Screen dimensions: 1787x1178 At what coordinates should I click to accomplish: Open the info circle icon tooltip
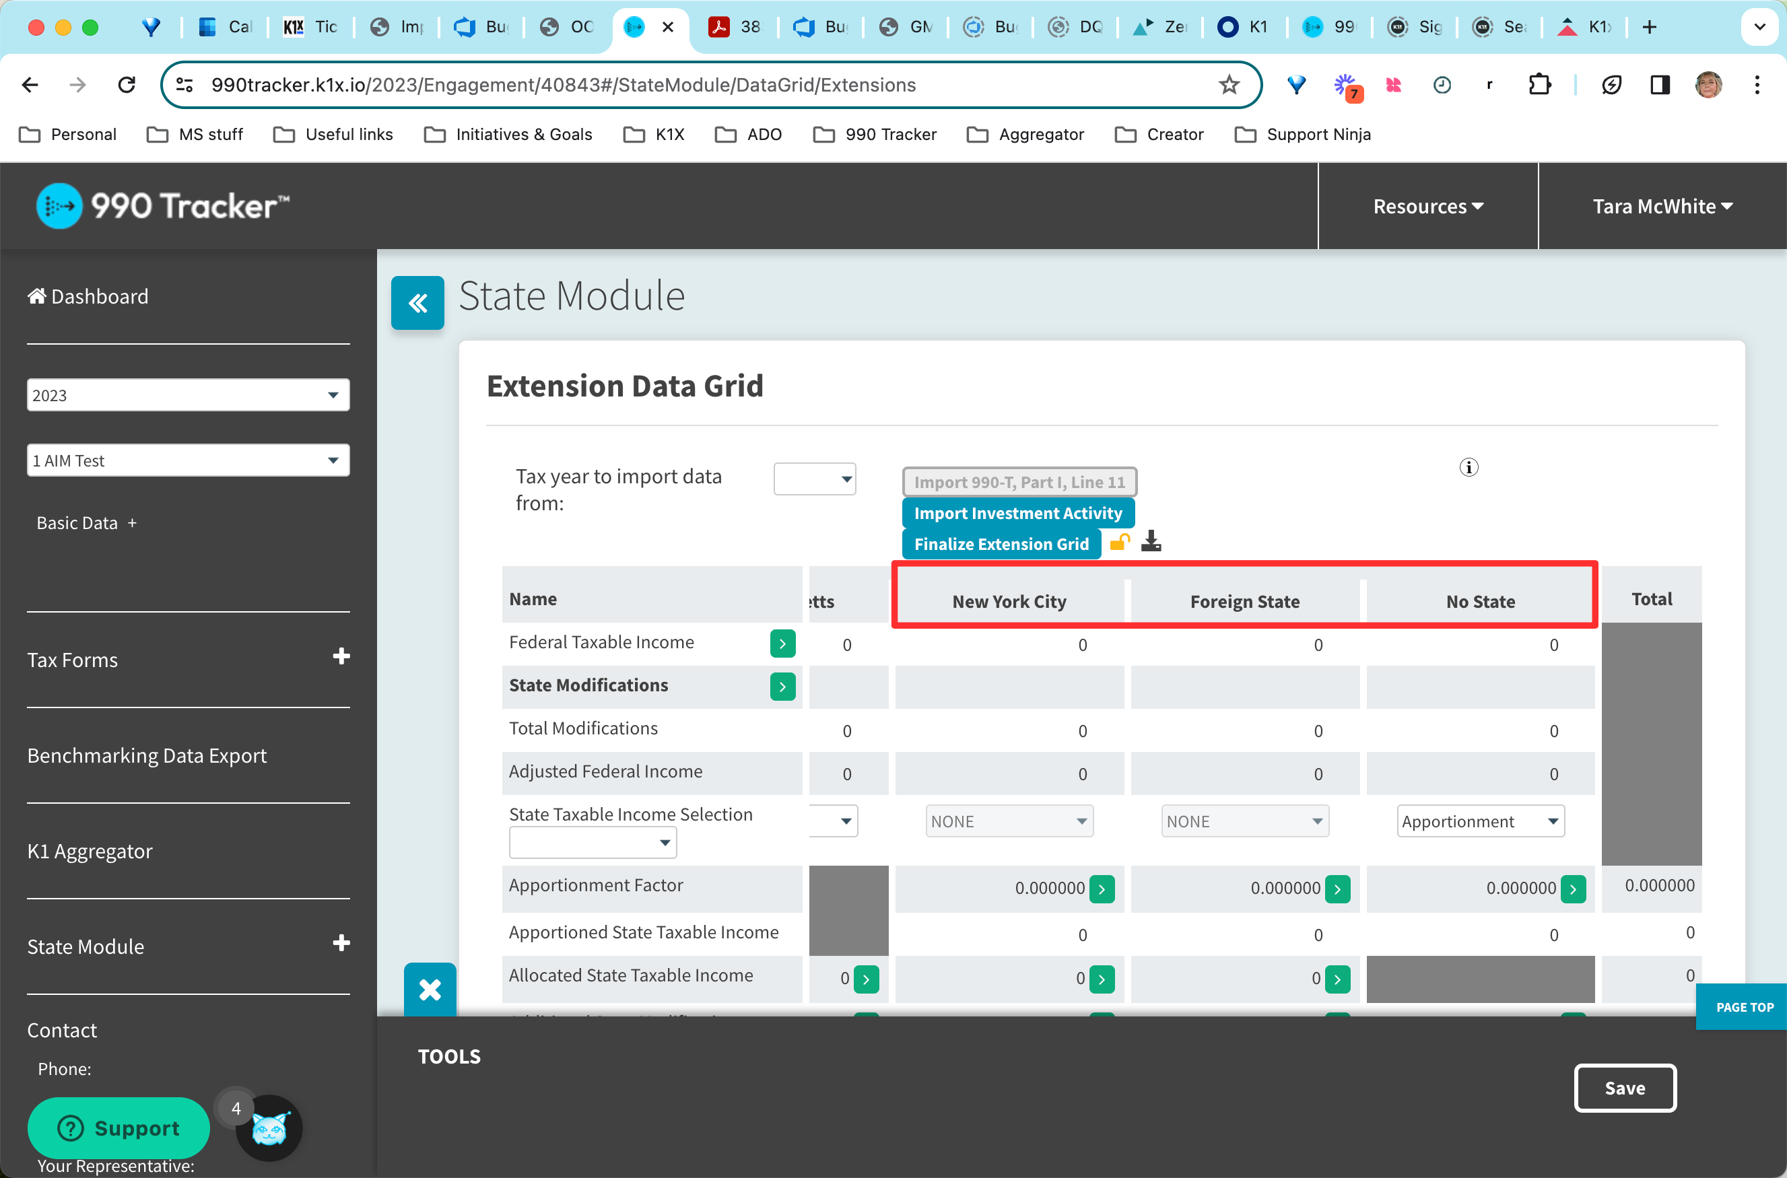coord(1469,467)
